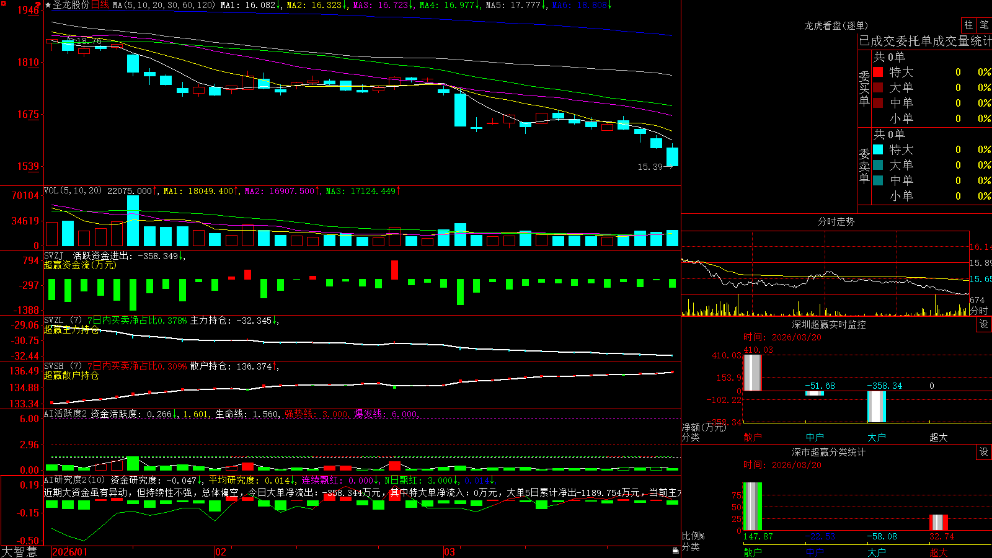
Task: Click the 圣龙股份 stock name
Action: click(x=71, y=5)
